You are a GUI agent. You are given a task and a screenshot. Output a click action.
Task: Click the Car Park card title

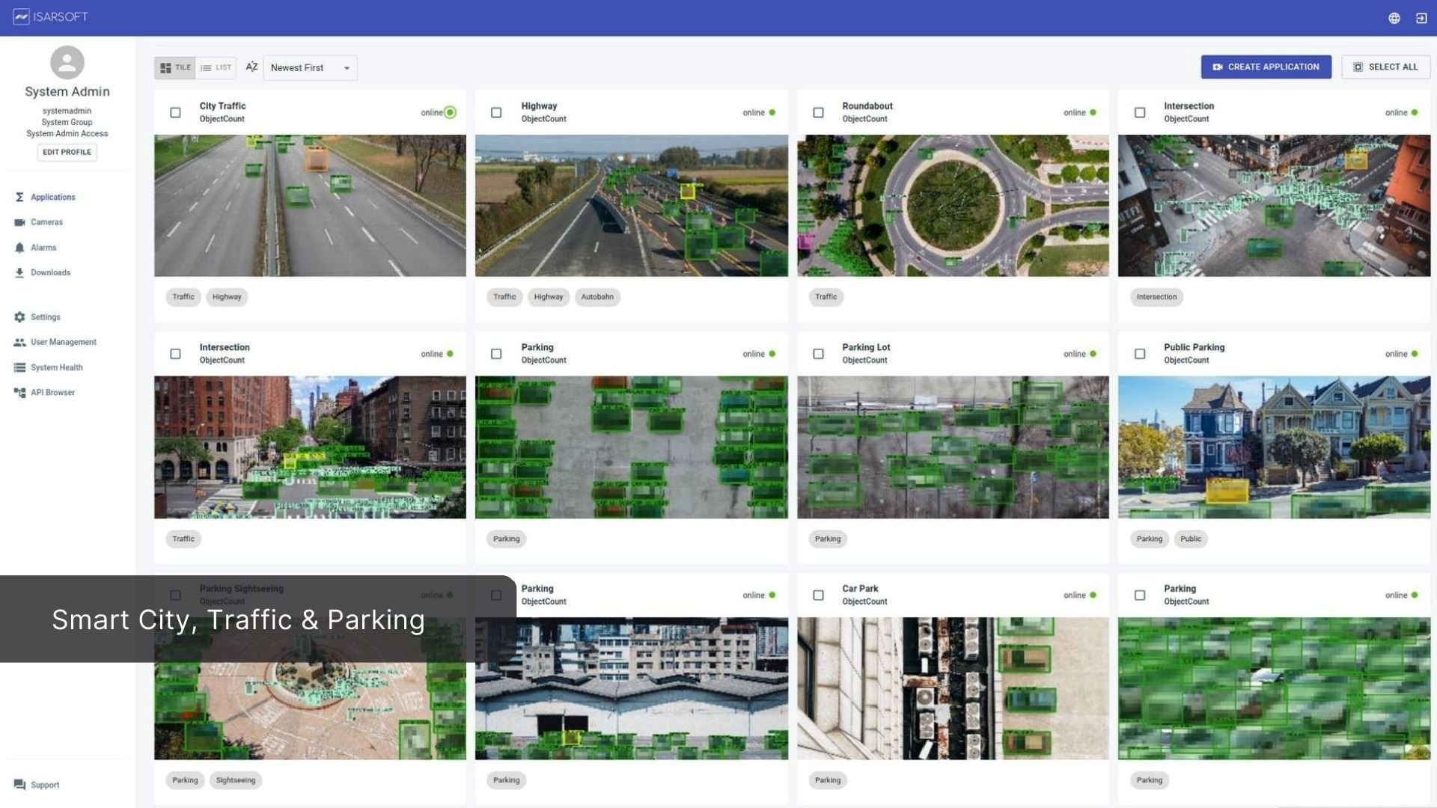pos(860,589)
